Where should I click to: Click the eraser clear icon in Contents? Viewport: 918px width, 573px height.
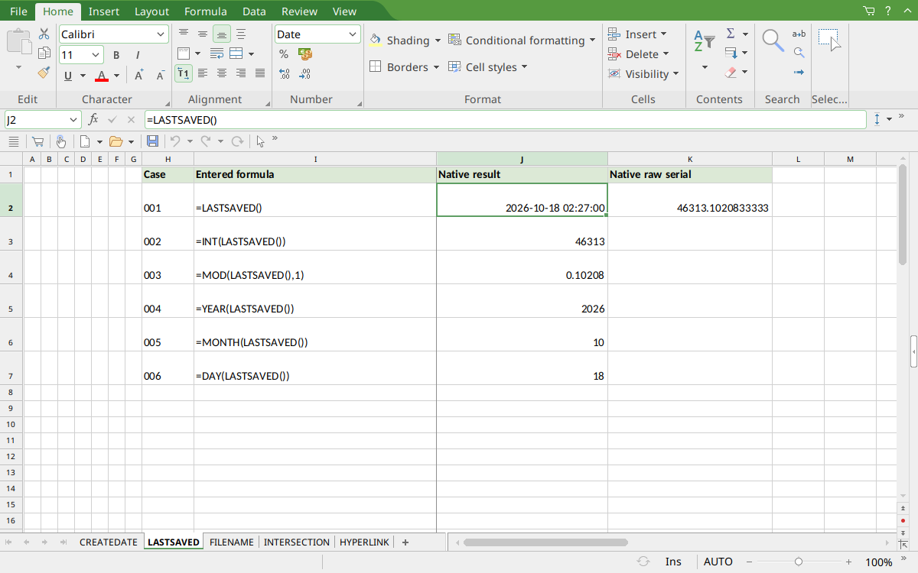tap(731, 73)
